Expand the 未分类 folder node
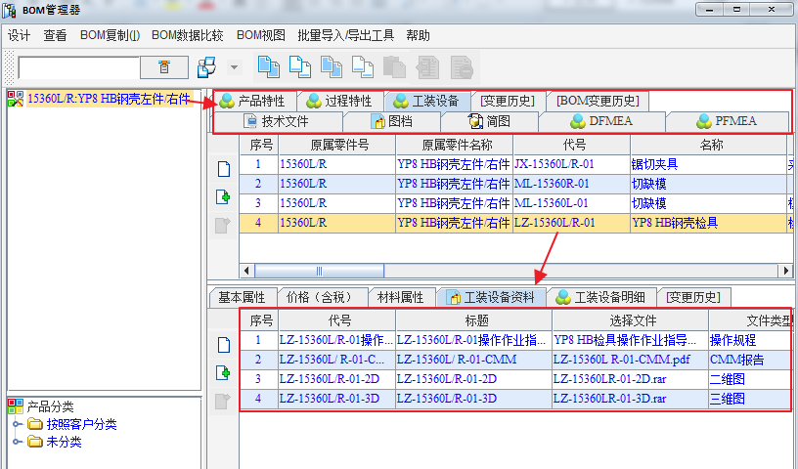798x469 pixels. (18, 442)
